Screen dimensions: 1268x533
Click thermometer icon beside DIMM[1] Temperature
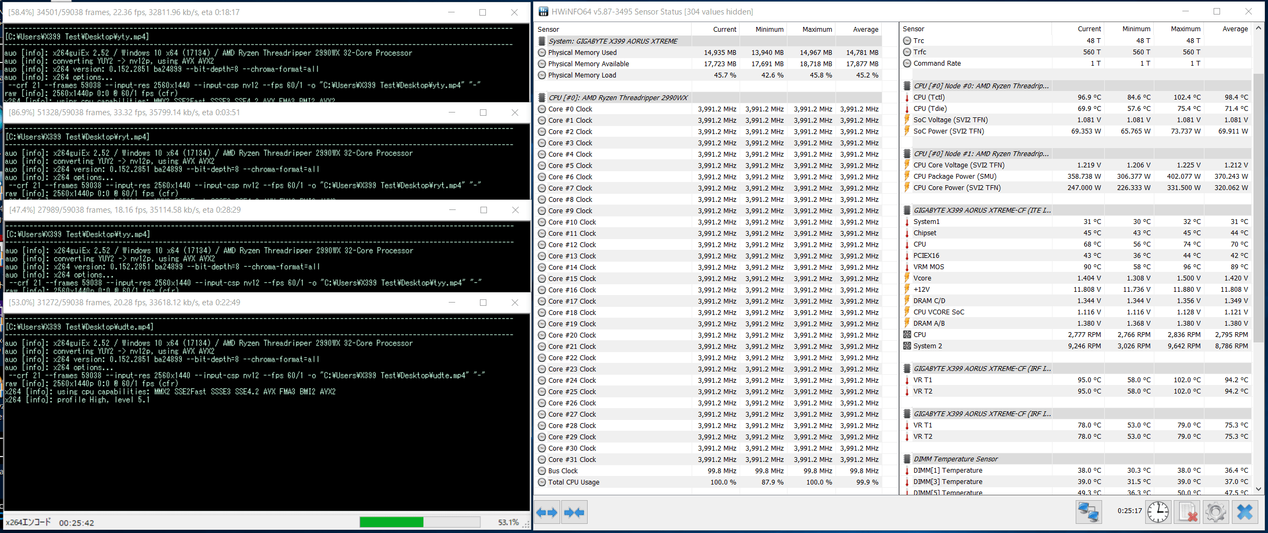point(907,471)
